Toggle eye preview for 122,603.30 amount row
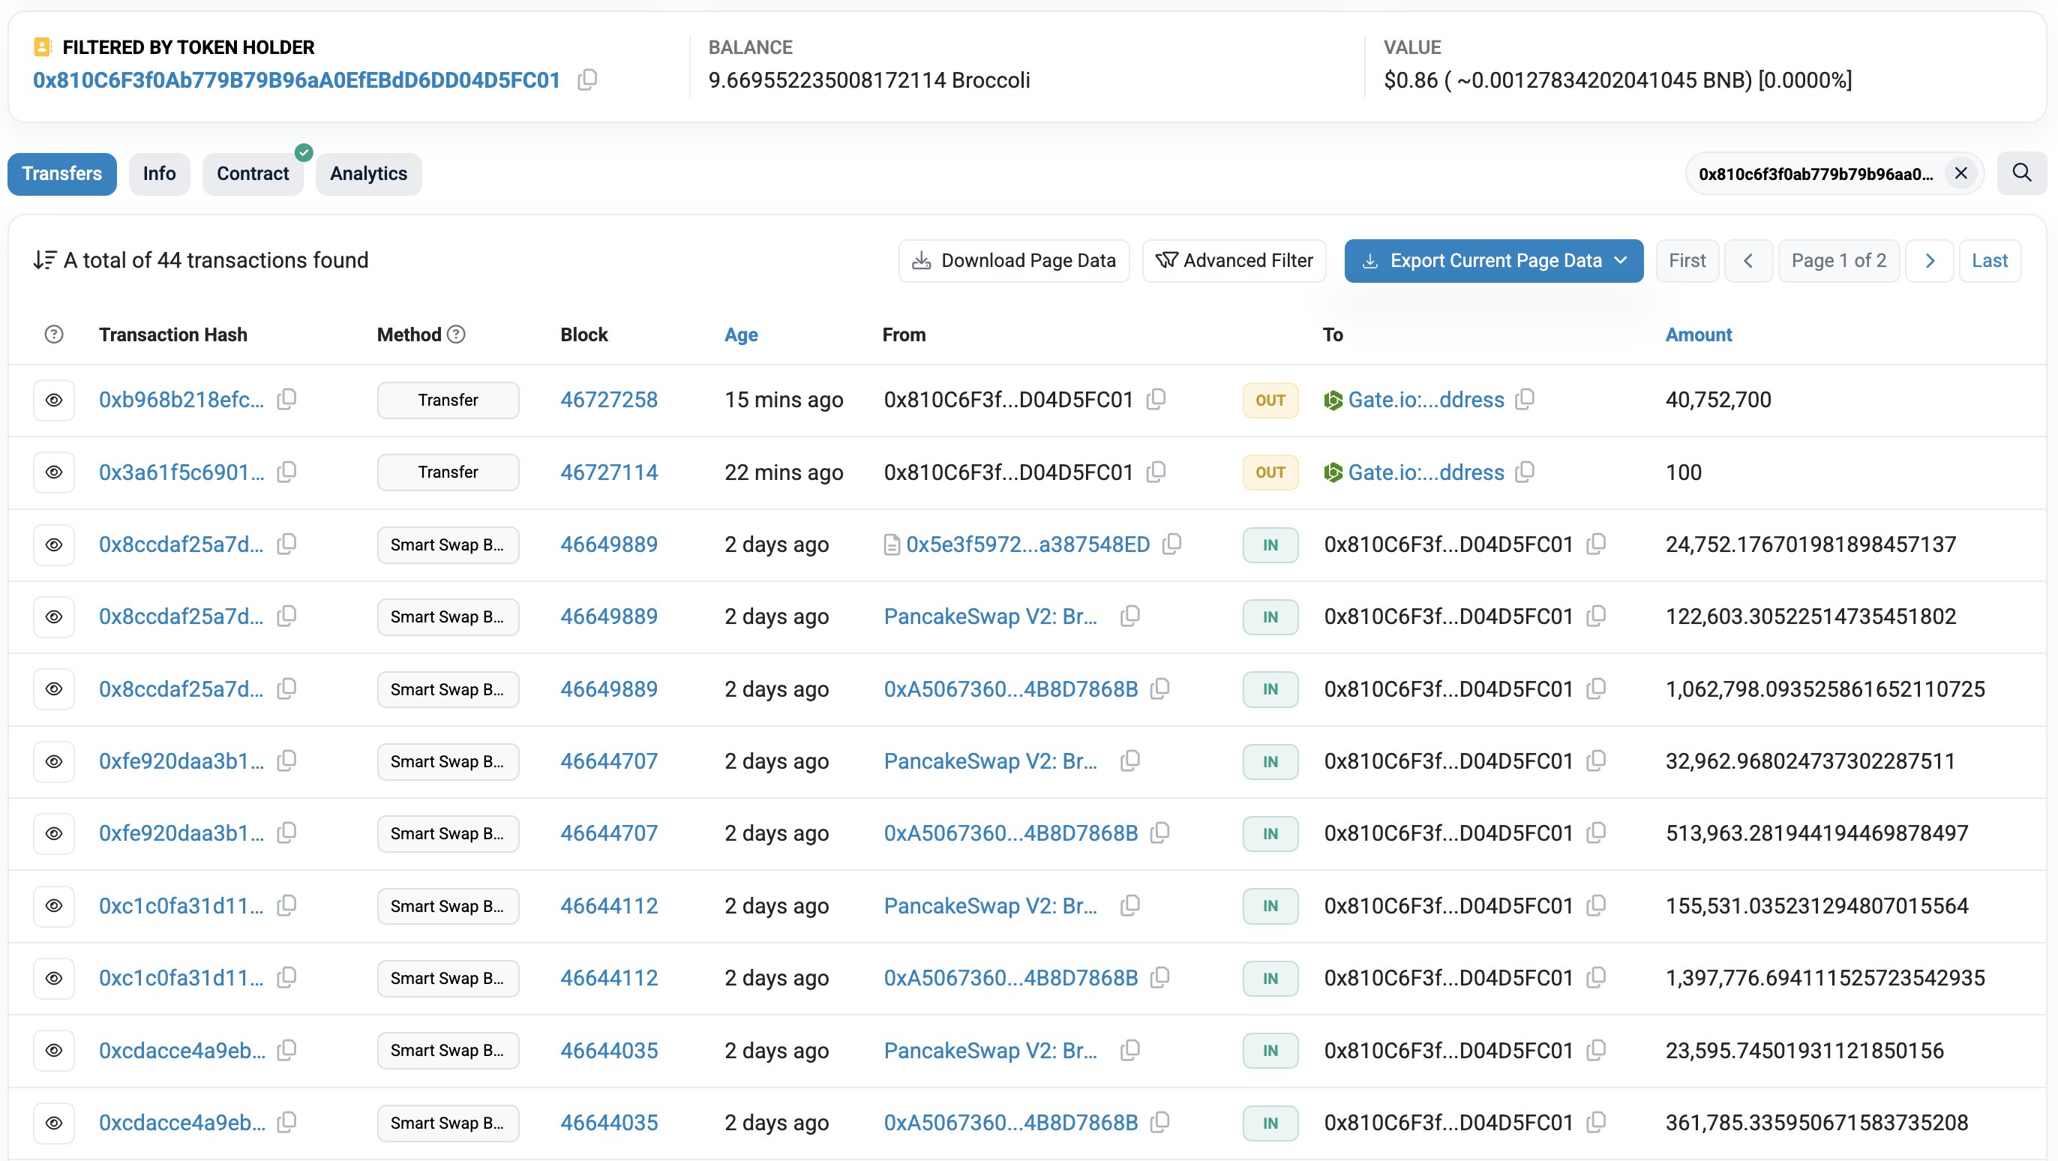The width and height of the screenshot is (2058, 1161). click(x=53, y=616)
